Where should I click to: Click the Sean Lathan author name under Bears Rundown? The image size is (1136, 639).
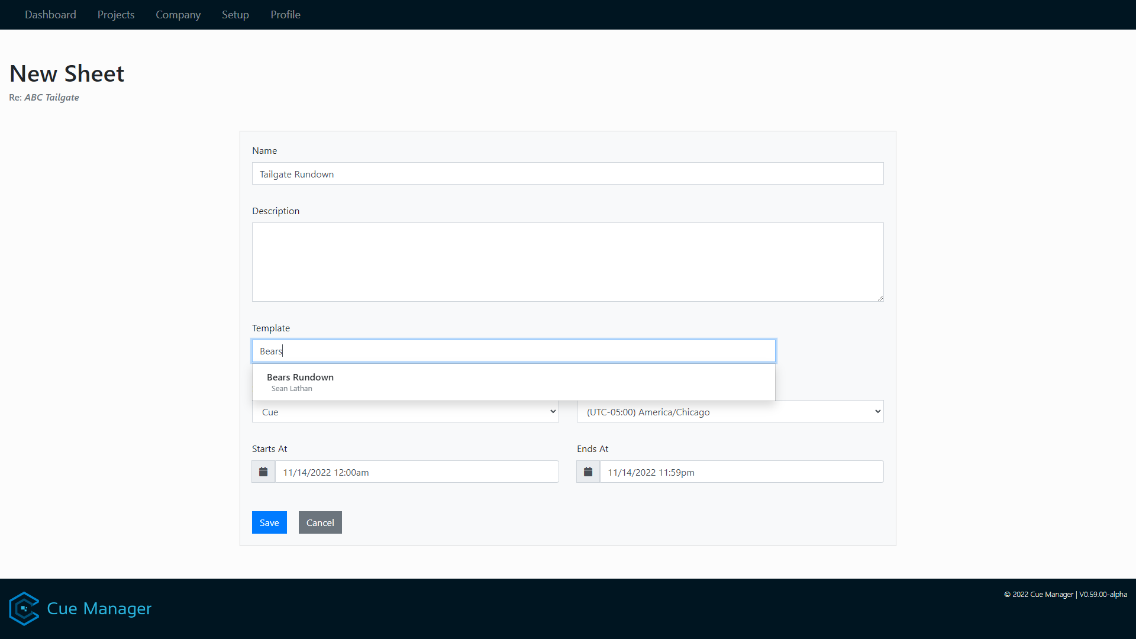point(291,389)
